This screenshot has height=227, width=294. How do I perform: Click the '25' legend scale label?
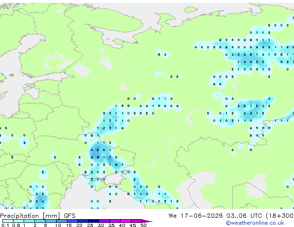[x=90, y=225]
